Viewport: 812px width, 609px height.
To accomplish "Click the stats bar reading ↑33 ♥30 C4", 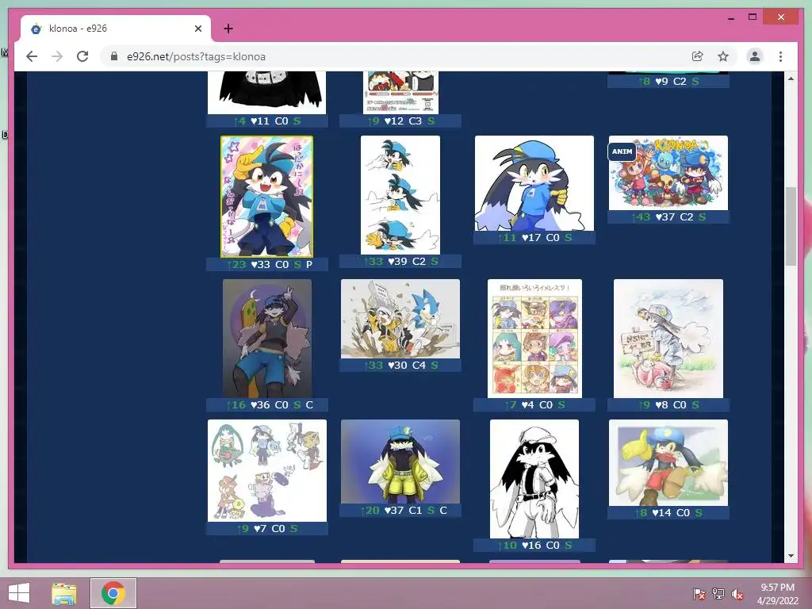I will (x=400, y=365).
